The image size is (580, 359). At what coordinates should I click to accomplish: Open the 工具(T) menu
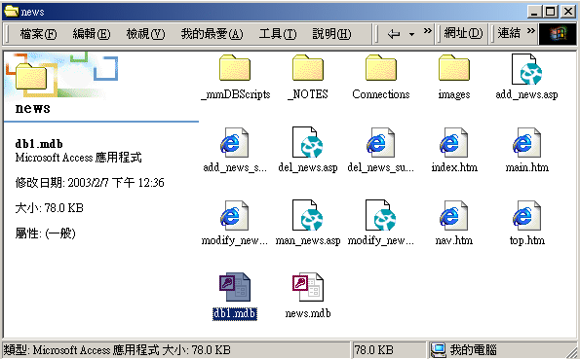point(278,34)
